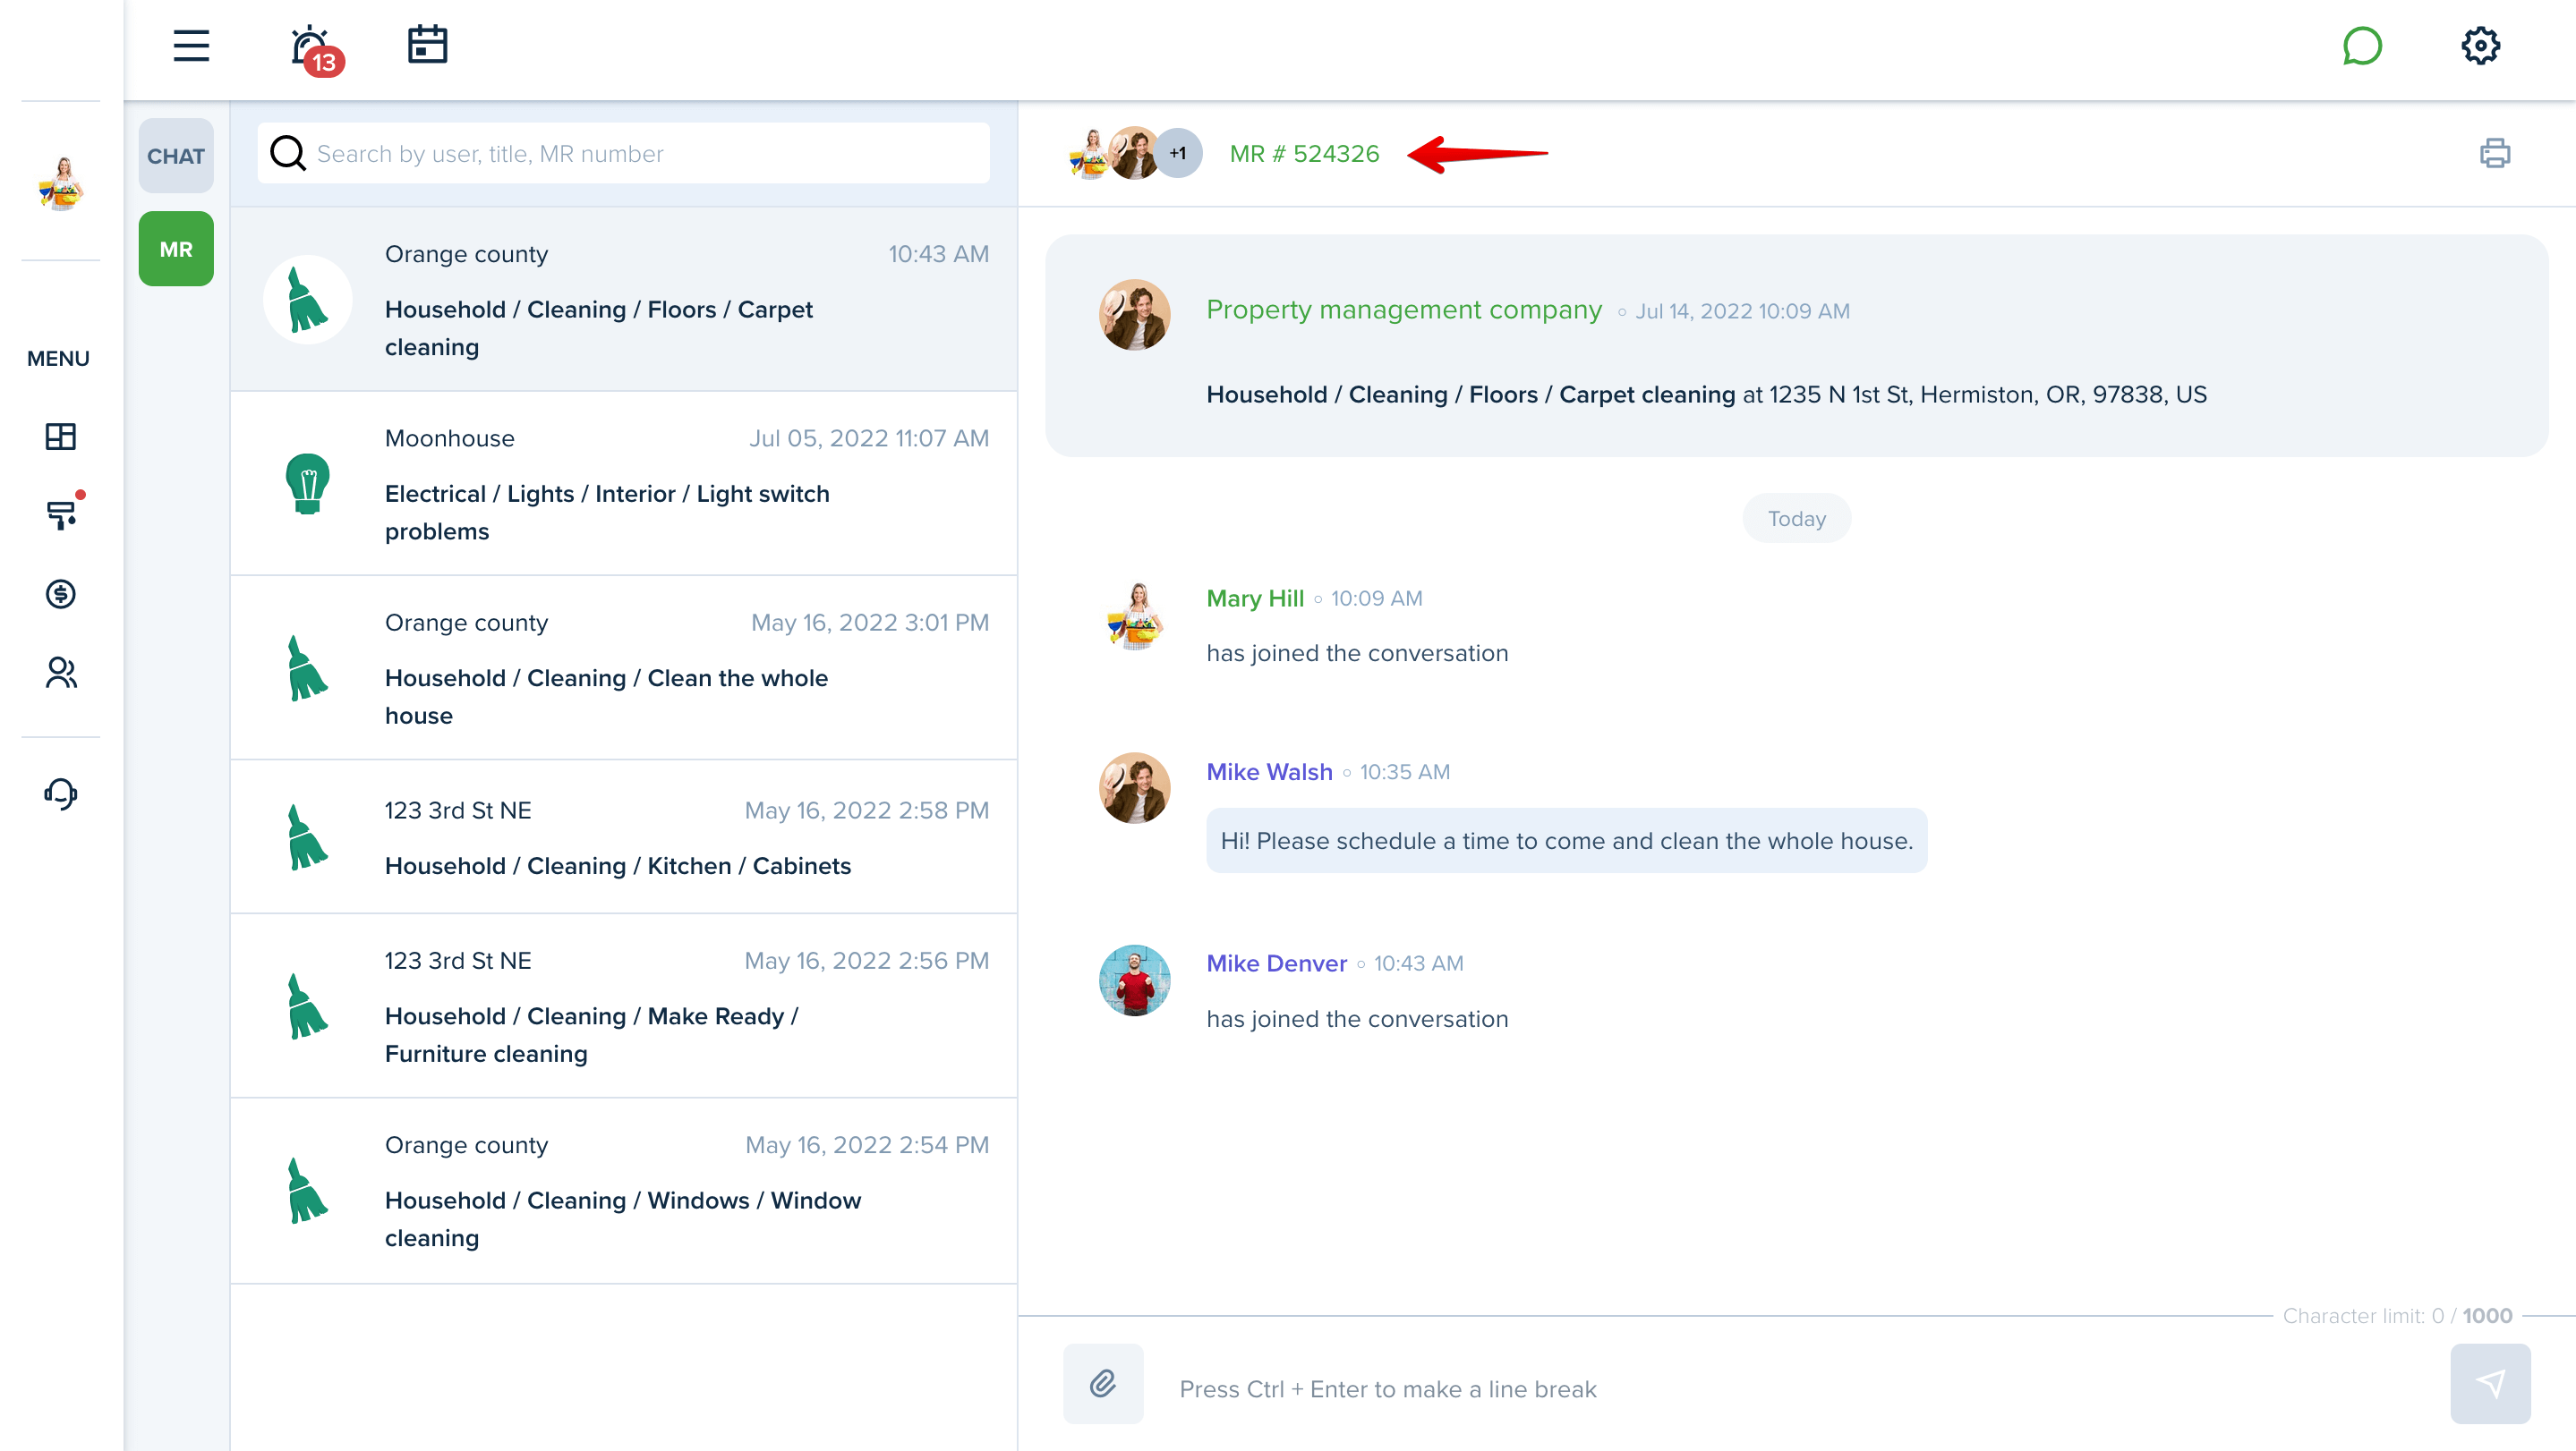
Task: Click the print icon for MR chat
Action: (x=2495, y=153)
